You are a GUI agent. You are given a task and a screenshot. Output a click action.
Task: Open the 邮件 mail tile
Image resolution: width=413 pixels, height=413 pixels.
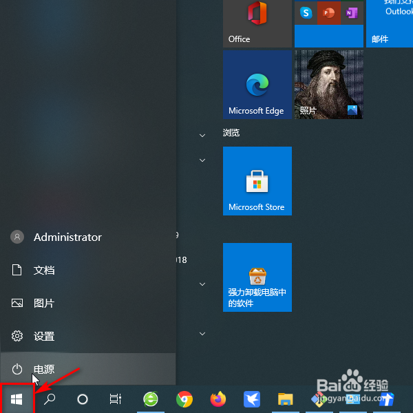pyautogui.click(x=390, y=23)
